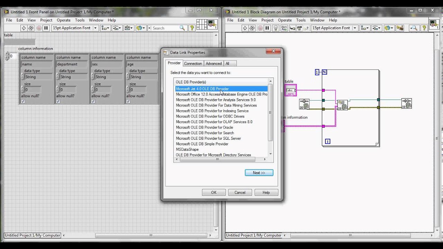Toggle allow null for age column
The image size is (443, 249).
pyautogui.click(x=128, y=101)
